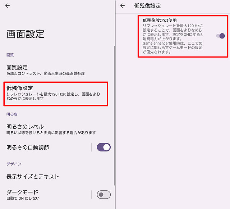Click 自動で ON にしない subtitle
This screenshot has width=230, height=209.
(23, 198)
